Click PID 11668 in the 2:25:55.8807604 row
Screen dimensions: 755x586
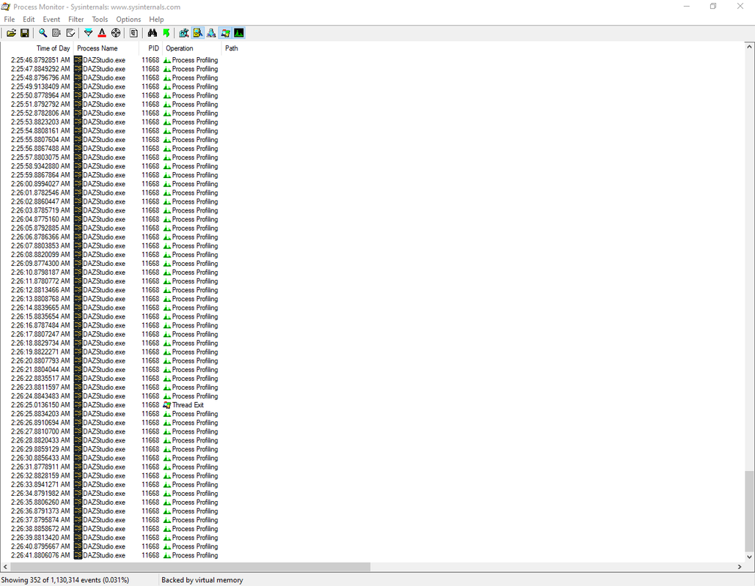tap(150, 139)
